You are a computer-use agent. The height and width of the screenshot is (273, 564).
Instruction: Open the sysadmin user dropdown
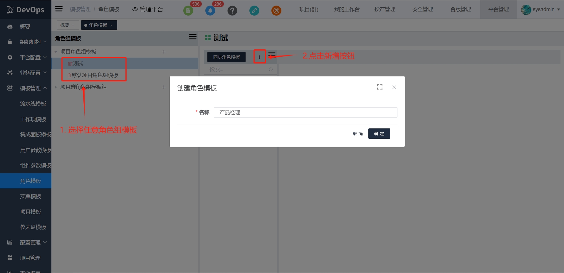tap(540, 9)
